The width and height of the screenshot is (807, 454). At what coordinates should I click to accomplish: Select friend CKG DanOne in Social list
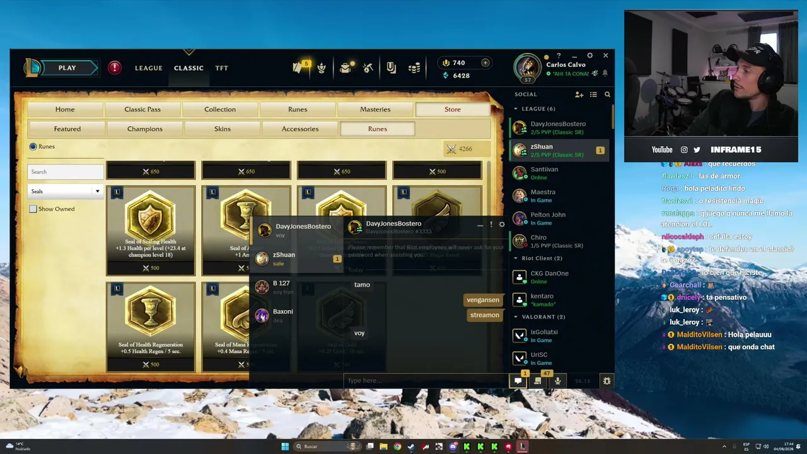click(560, 277)
